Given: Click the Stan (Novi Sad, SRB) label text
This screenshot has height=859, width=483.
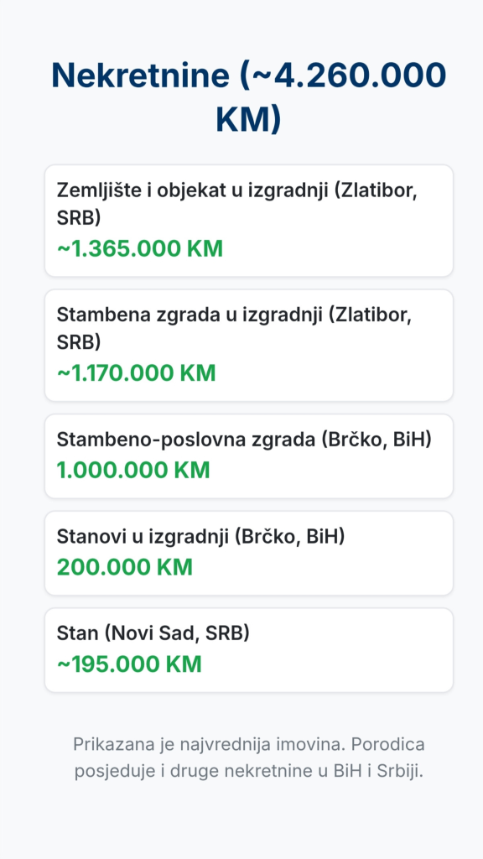Looking at the screenshot, I should click(x=153, y=633).
